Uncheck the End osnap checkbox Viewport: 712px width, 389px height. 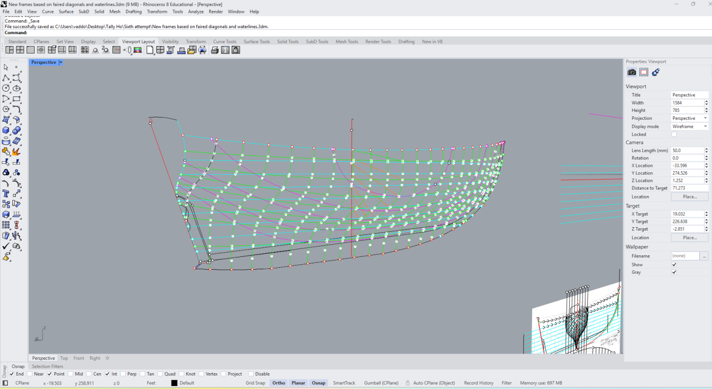[12, 374]
